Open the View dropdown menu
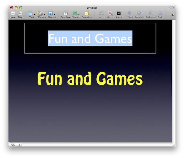Screen dimensions: 184x158 (x=31, y=14)
